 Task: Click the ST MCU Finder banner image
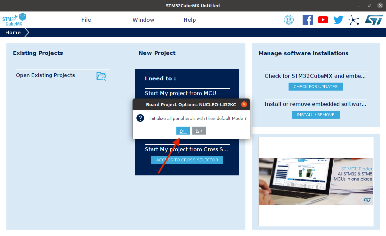[x=315, y=181]
